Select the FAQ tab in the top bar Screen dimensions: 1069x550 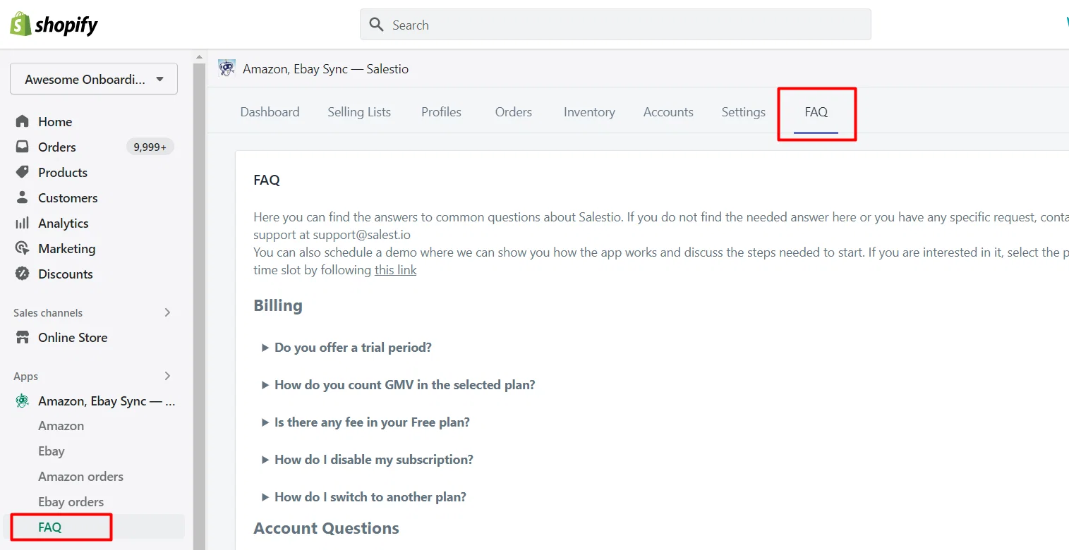click(816, 112)
